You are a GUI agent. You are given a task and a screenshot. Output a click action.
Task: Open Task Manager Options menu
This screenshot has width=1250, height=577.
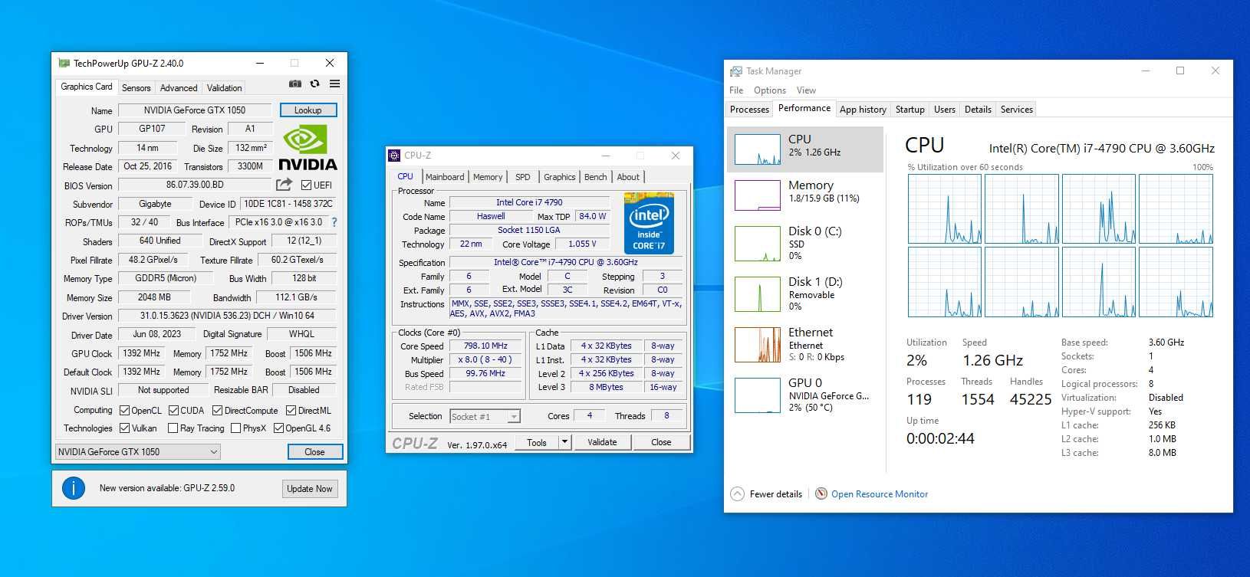(x=770, y=90)
